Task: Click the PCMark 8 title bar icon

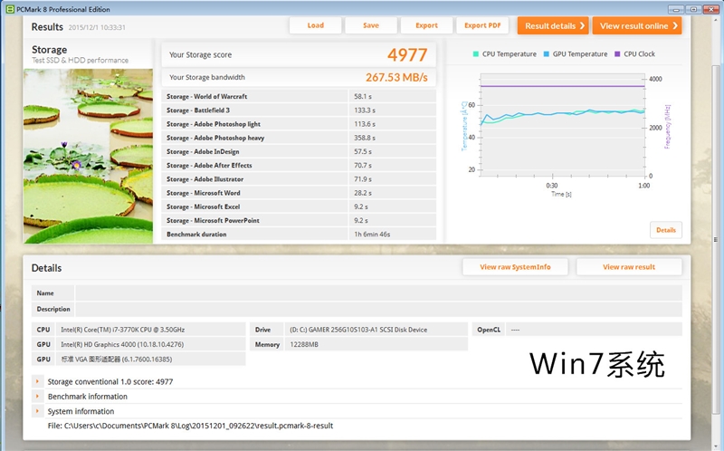Action: point(8,7)
